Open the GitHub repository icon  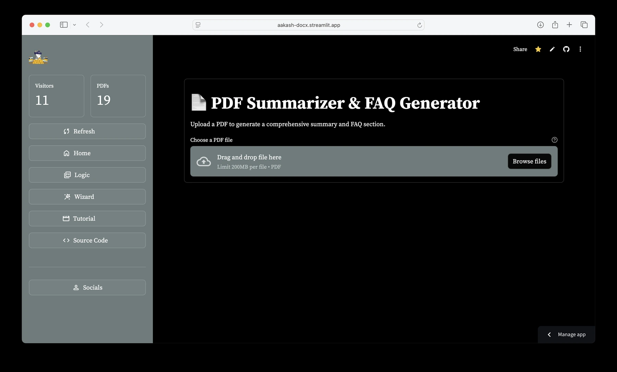[566, 49]
